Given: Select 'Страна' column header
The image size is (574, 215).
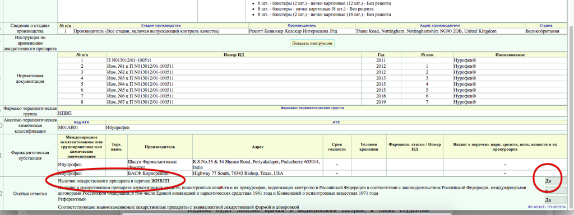Looking at the screenshot, I should tap(546, 26).
